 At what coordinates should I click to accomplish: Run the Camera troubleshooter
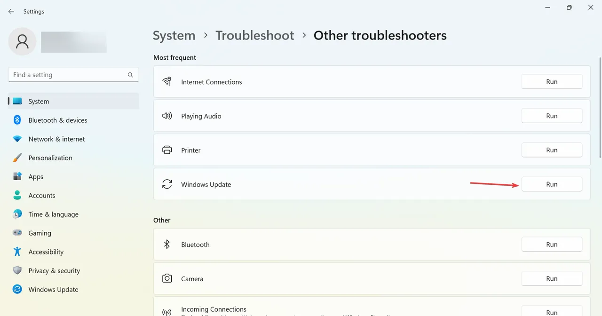552,278
